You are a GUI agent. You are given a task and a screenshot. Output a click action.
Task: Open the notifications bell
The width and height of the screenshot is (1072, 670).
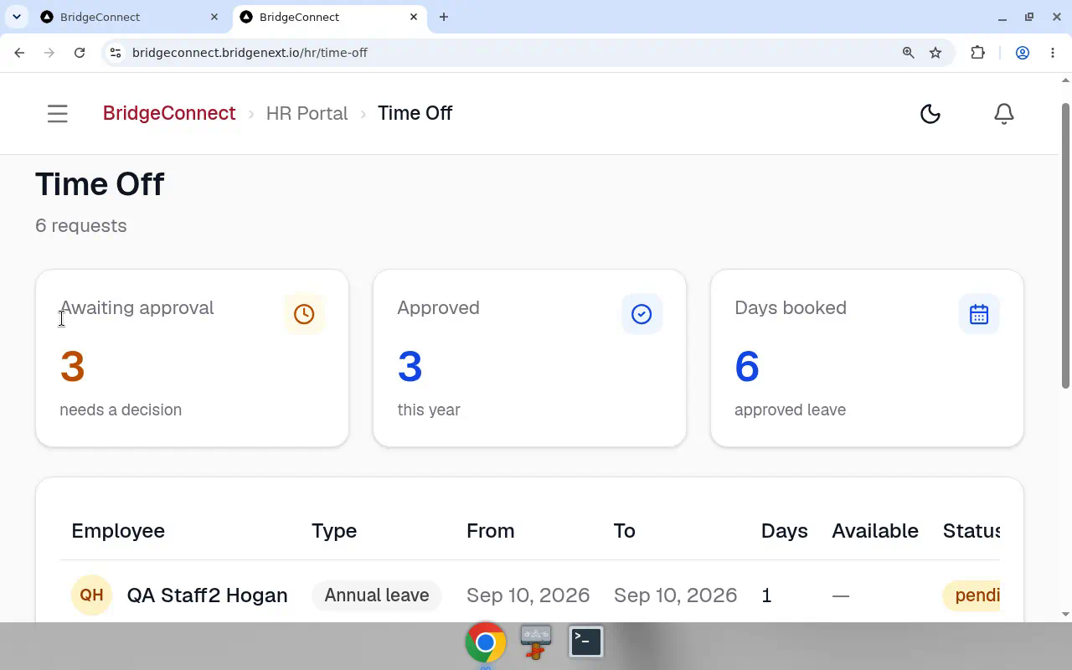click(1003, 113)
